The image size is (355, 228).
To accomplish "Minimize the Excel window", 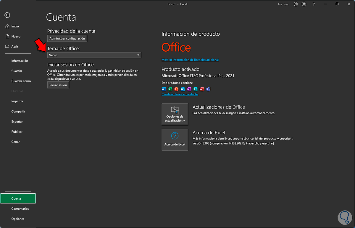I will (326, 4).
